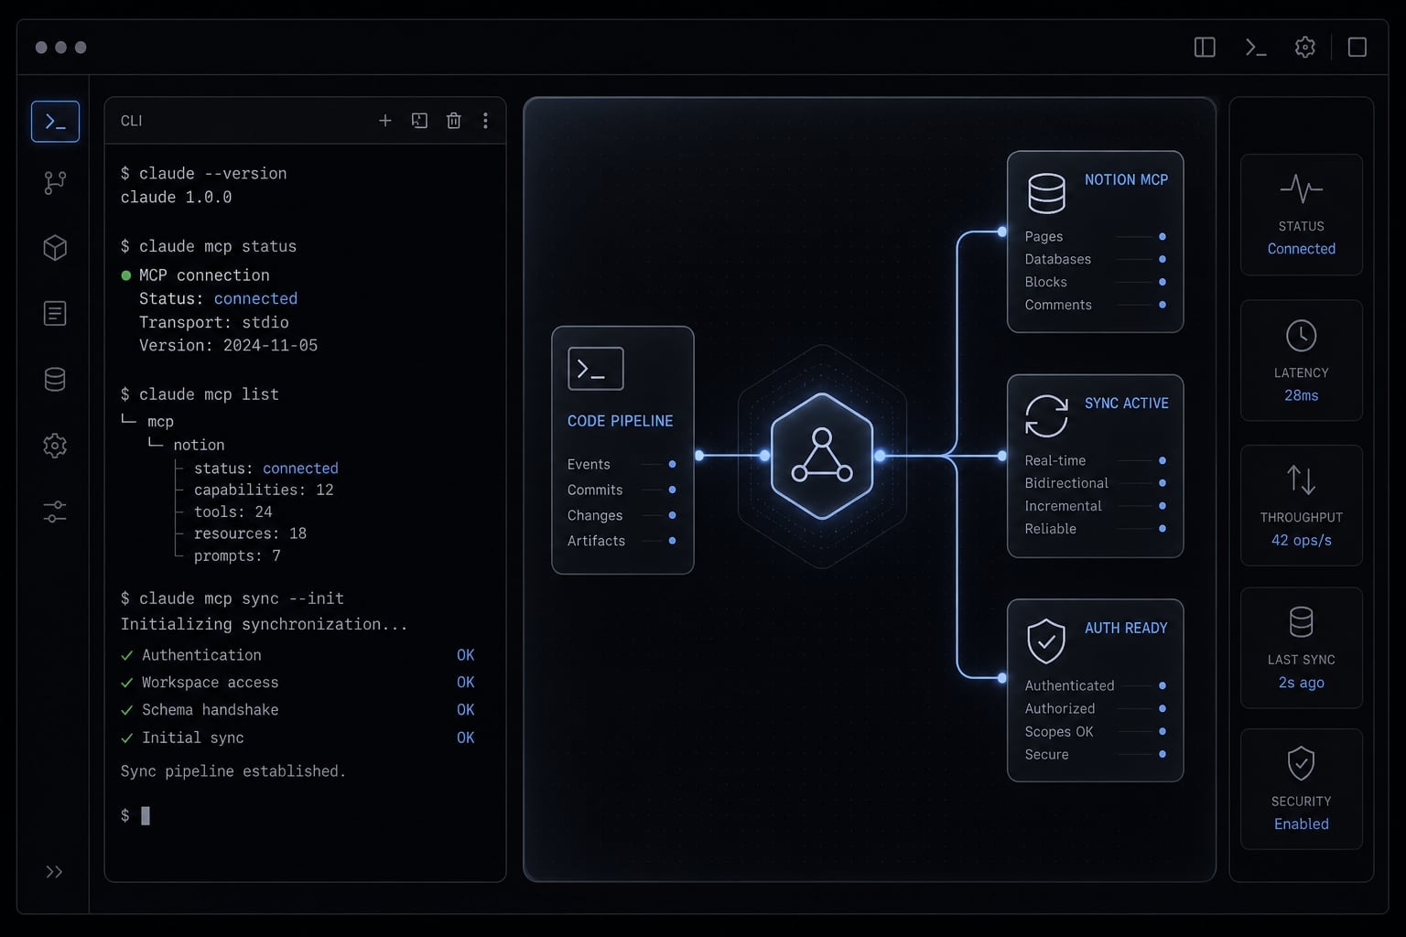Delete the CLI session with trash icon

[x=453, y=121]
